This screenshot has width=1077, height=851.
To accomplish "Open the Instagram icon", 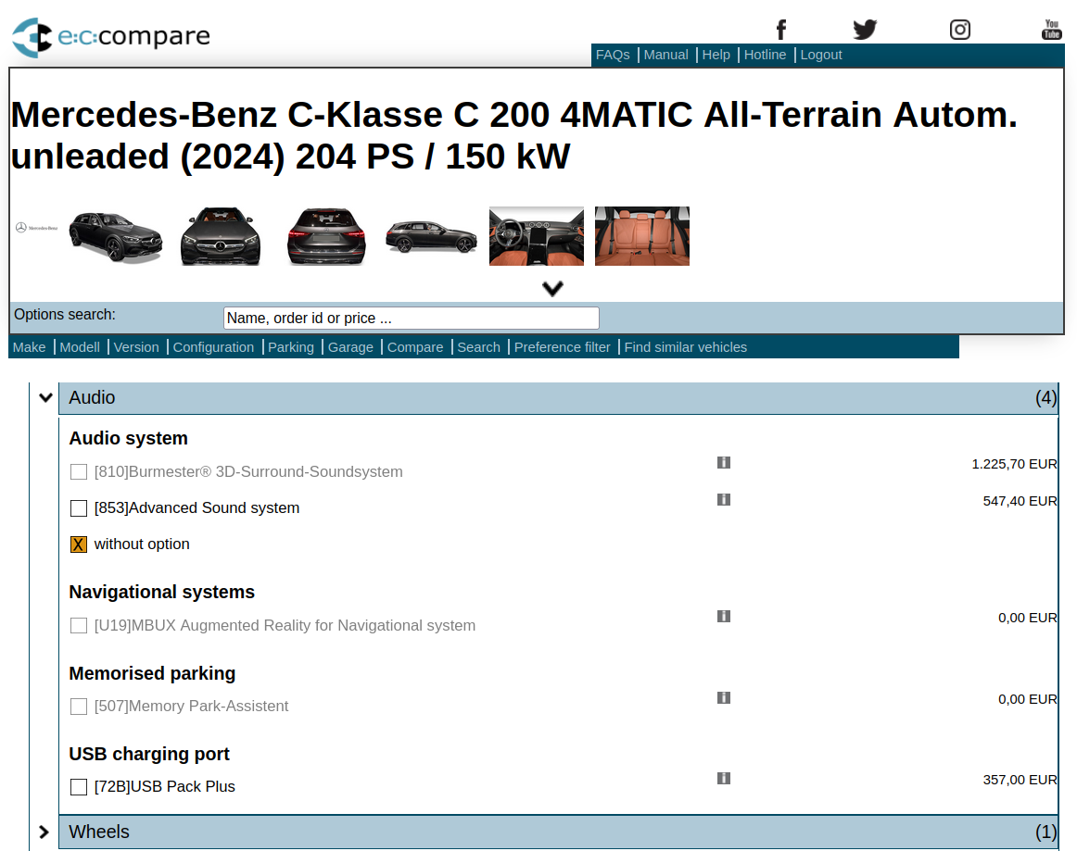I will pos(959,30).
